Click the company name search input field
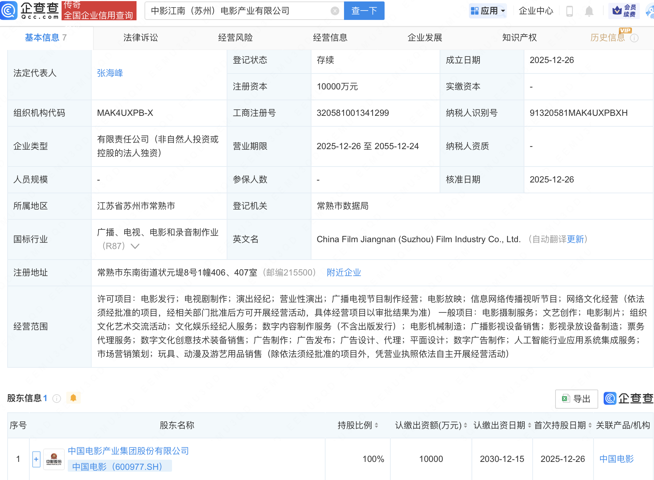Image resolution: width=654 pixels, height=480 pixels. (239, 11)
